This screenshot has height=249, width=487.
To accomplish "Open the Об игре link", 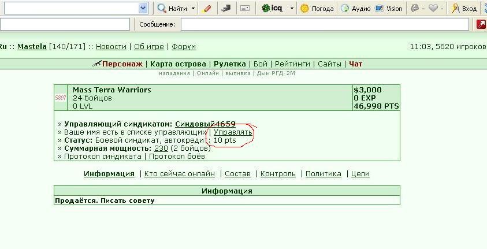I will [x=149, y=47].
